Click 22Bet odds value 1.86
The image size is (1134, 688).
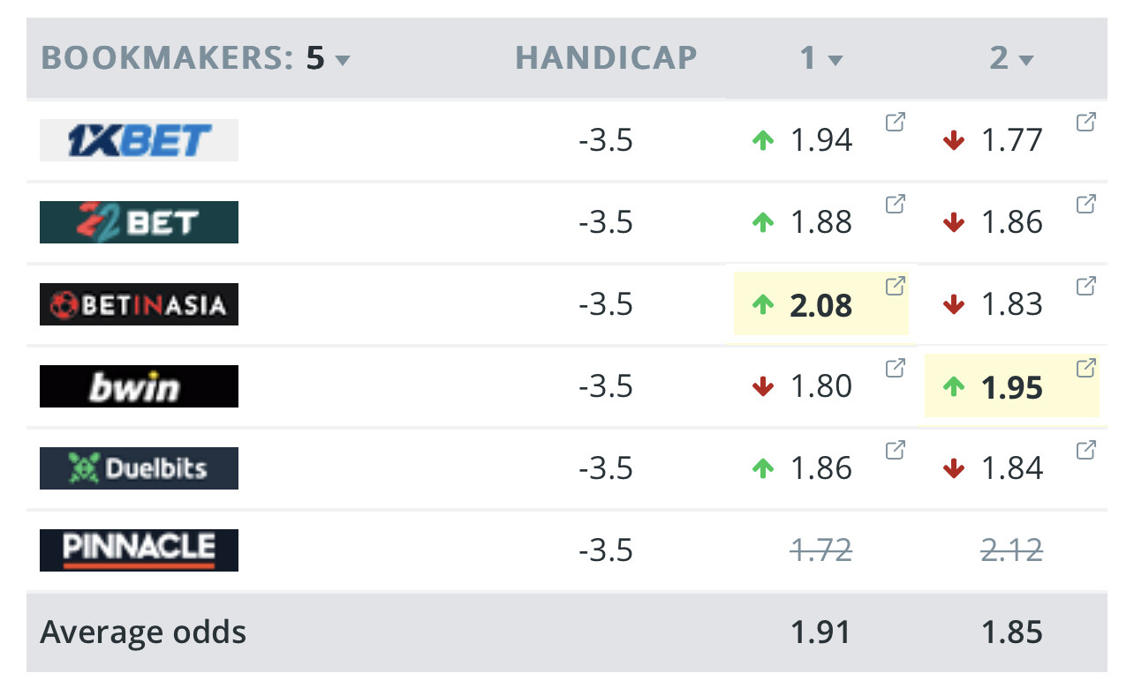1012,222
